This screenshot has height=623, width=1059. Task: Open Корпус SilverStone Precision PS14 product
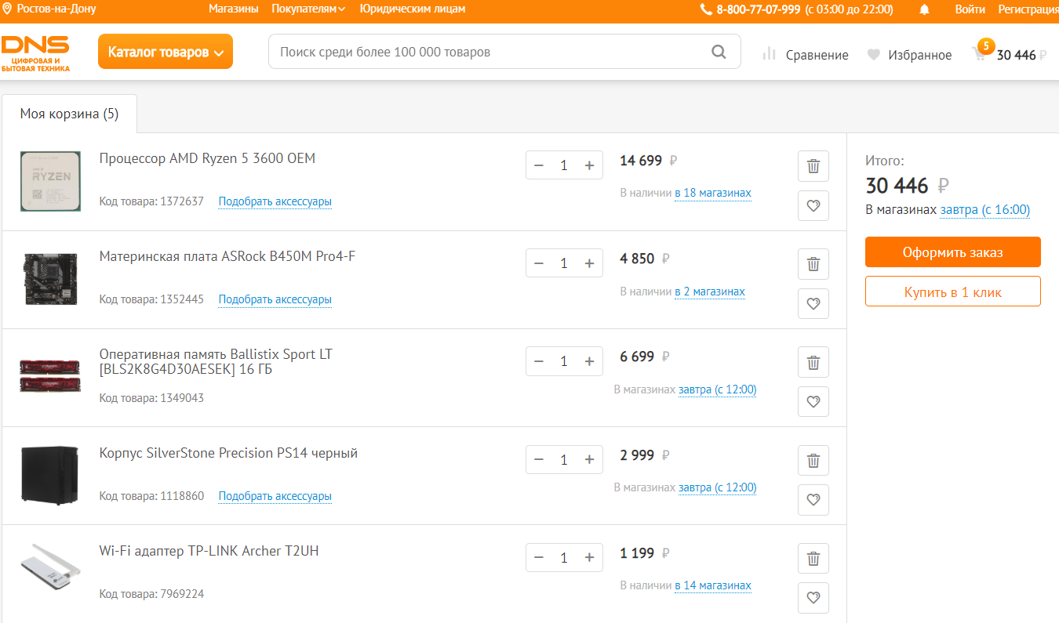pyautogui.click(x=228, y=454)
